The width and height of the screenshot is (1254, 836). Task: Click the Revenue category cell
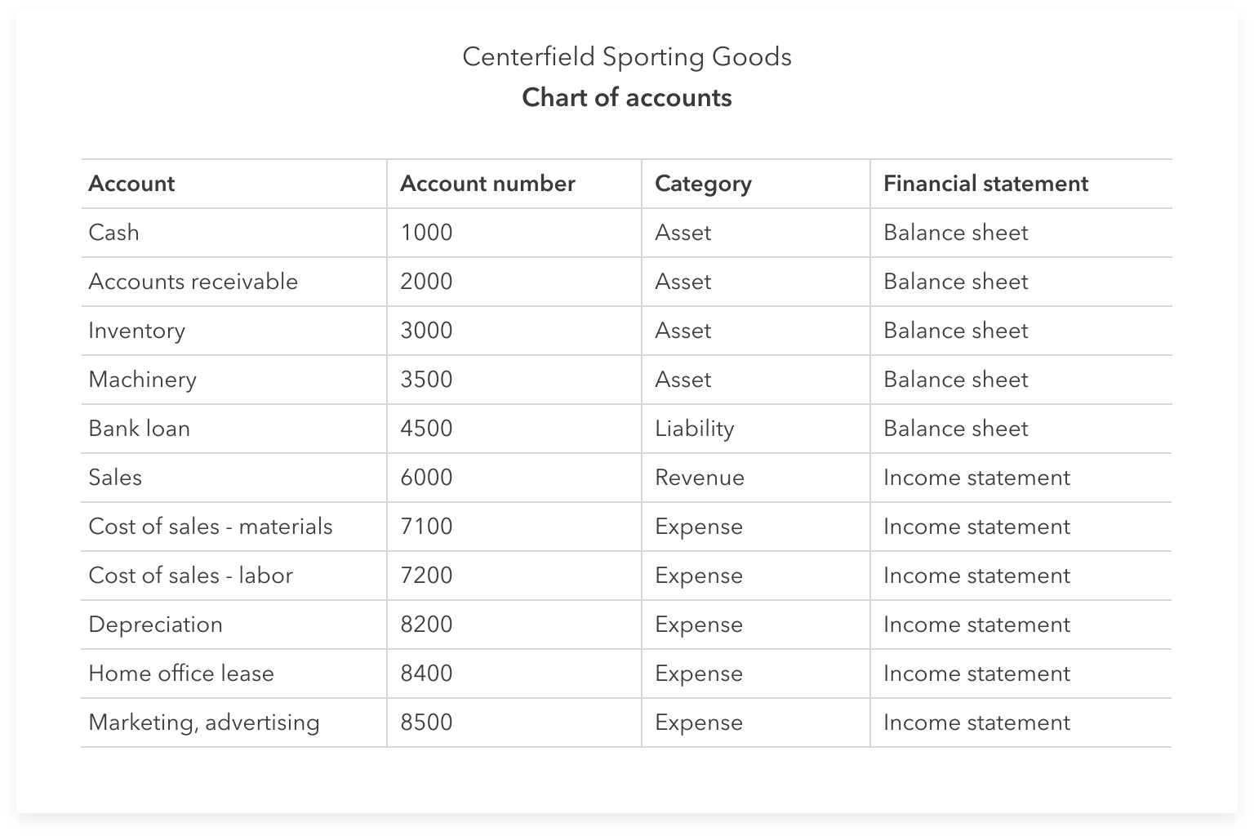[700, 478]
